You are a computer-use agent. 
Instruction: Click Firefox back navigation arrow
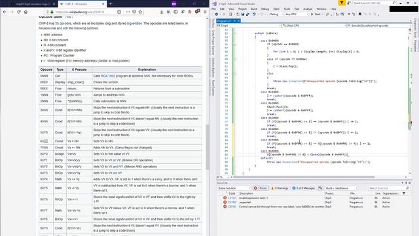click(5, 12)
